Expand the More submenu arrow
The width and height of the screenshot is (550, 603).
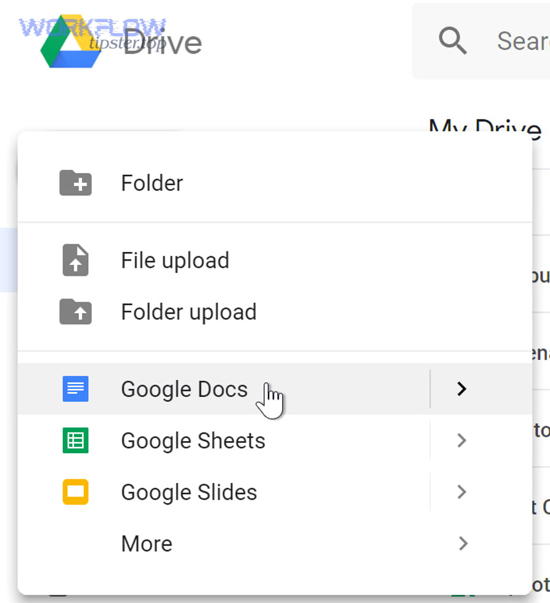[x=463, y=544]
